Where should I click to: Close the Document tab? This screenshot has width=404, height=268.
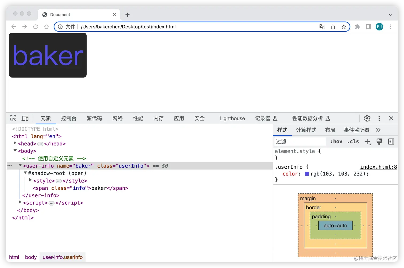114,15
